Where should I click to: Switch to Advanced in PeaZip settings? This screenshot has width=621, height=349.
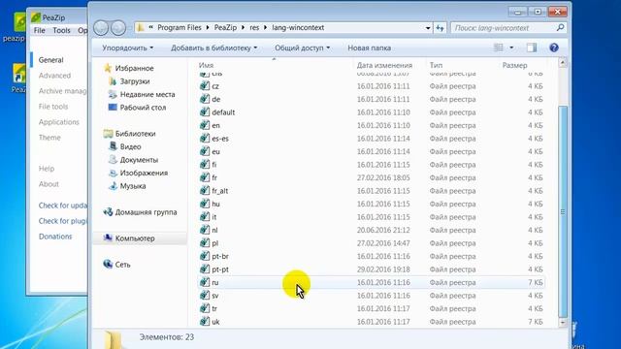(54, 76)
